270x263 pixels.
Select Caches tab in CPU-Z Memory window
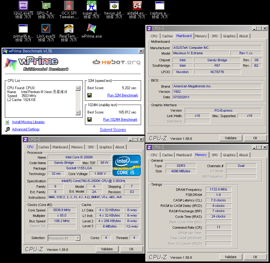(167, 155)
